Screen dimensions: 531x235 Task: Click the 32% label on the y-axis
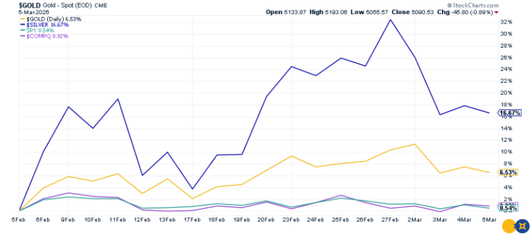pos(506,22)
